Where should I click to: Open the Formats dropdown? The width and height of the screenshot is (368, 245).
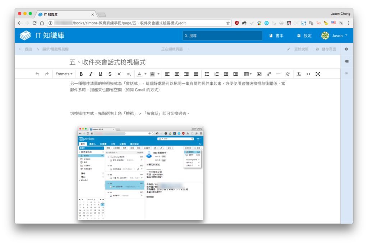pyautogui.click(x=64, y=74)
